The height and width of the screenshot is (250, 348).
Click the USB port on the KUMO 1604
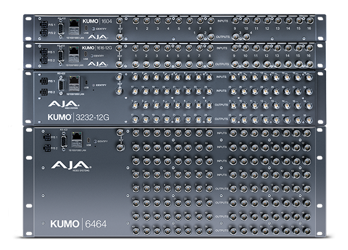pos(86,28)
